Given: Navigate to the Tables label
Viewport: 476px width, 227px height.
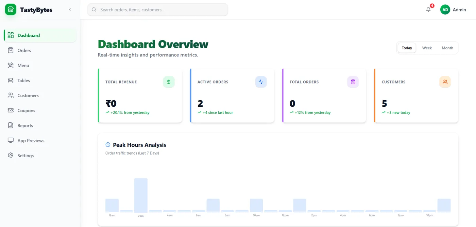Looking at the screenshot, I should (x=24, y=81).
